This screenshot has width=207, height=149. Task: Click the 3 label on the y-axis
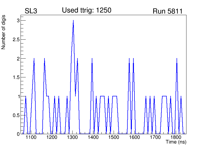point(18,21)
